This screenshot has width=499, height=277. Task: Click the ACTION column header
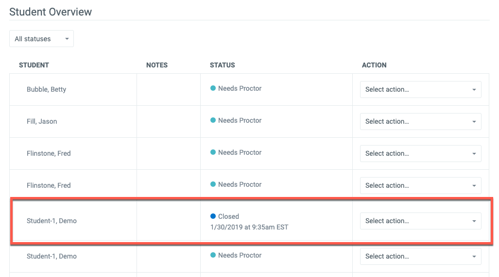[x=374, y=65]
